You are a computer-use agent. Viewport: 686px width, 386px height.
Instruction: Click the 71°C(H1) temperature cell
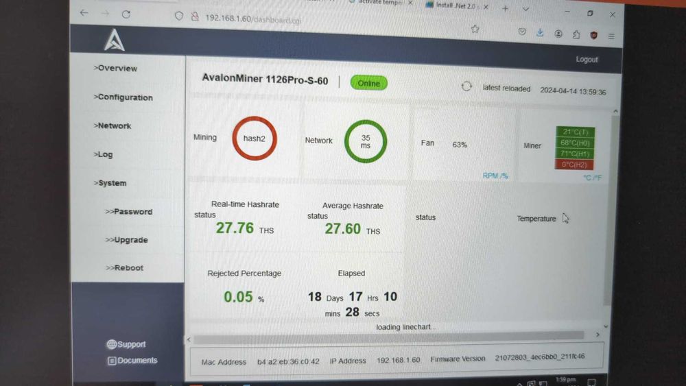[575, 154]
